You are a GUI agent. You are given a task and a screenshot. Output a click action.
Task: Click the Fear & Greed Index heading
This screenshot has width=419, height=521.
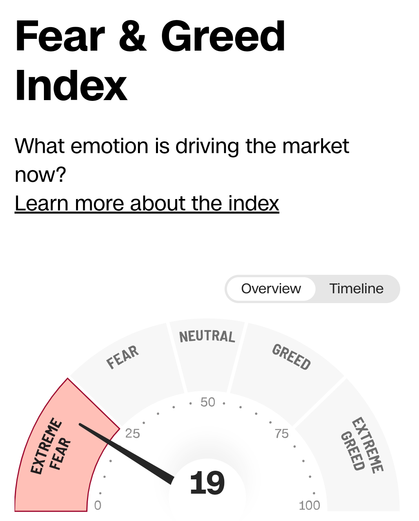click(x=150, y=61)
